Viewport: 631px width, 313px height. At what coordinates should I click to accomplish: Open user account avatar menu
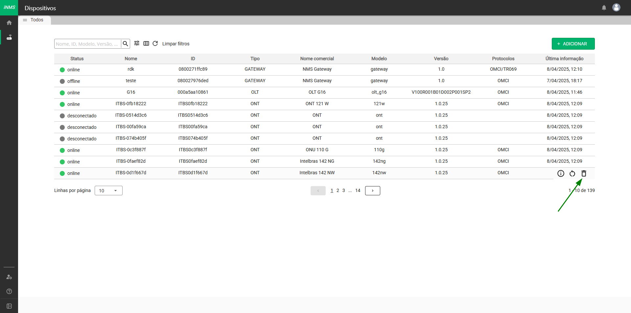click(x=617, y=8)
